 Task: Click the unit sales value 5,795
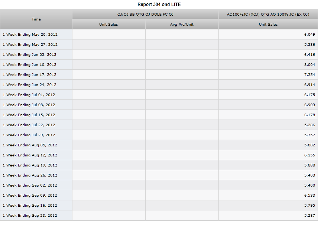point(309,206)
